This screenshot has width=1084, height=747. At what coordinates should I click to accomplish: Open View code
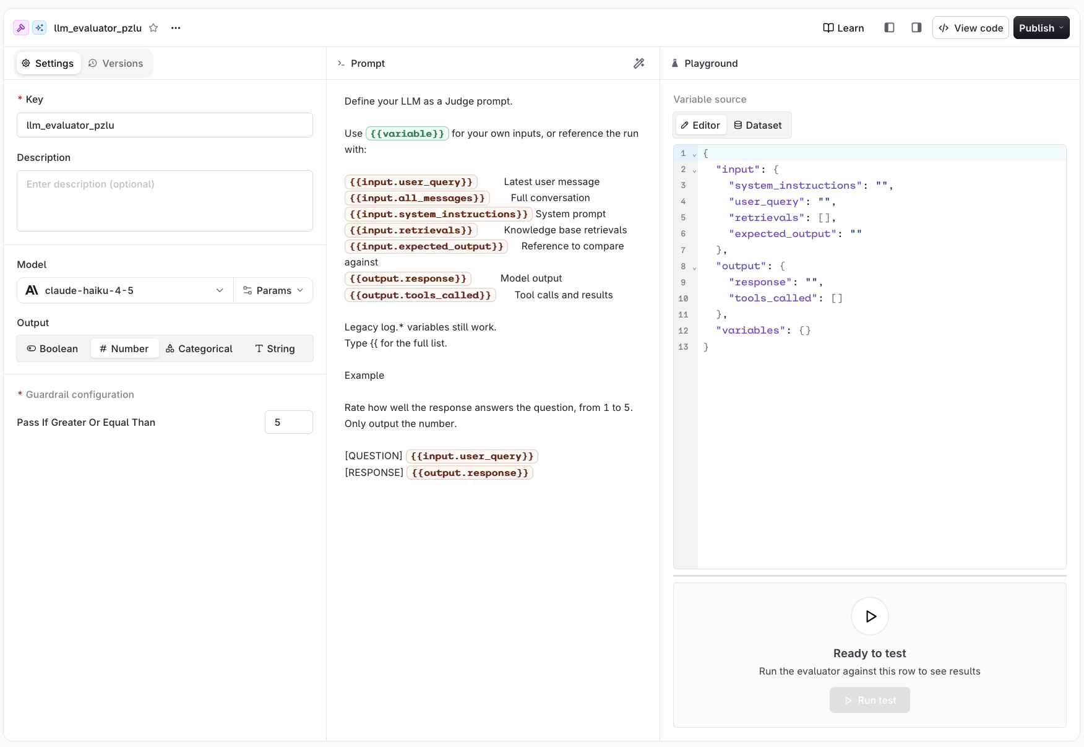click(x=971, y=28)
